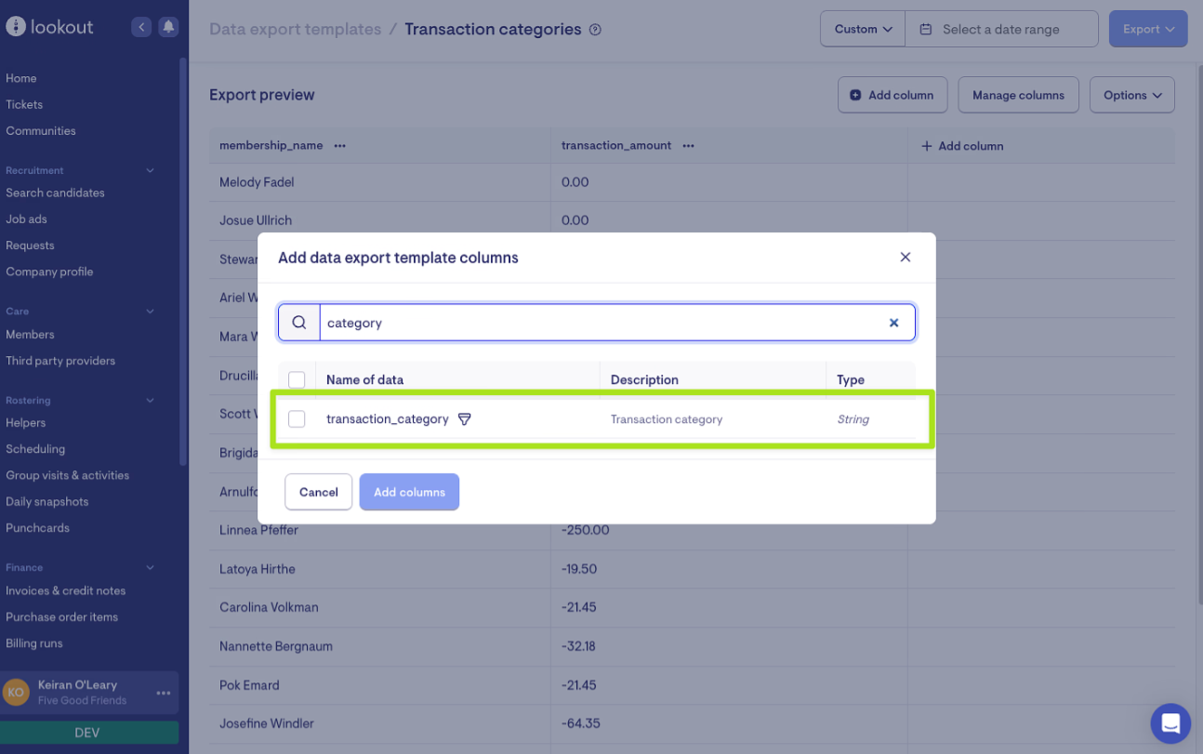Open the Export dropdown button
This screenshot has height=754, width=1203.
[x=1147, y=29]
